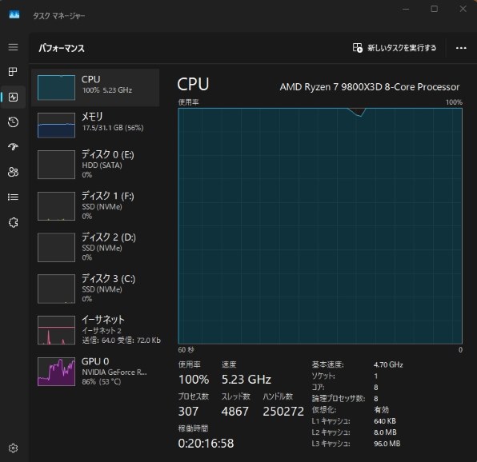Click the 5.23 GHz speed value
This screenshot has width=477, height=462.
click(247, 380)
